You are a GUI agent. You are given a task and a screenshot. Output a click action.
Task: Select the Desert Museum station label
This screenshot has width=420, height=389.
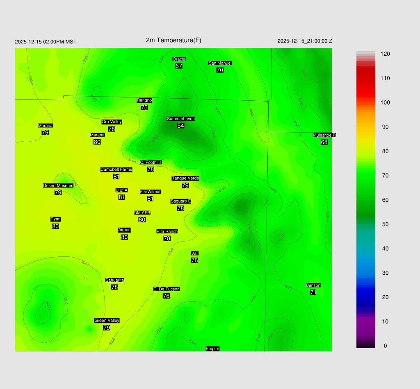pos(58,185)
